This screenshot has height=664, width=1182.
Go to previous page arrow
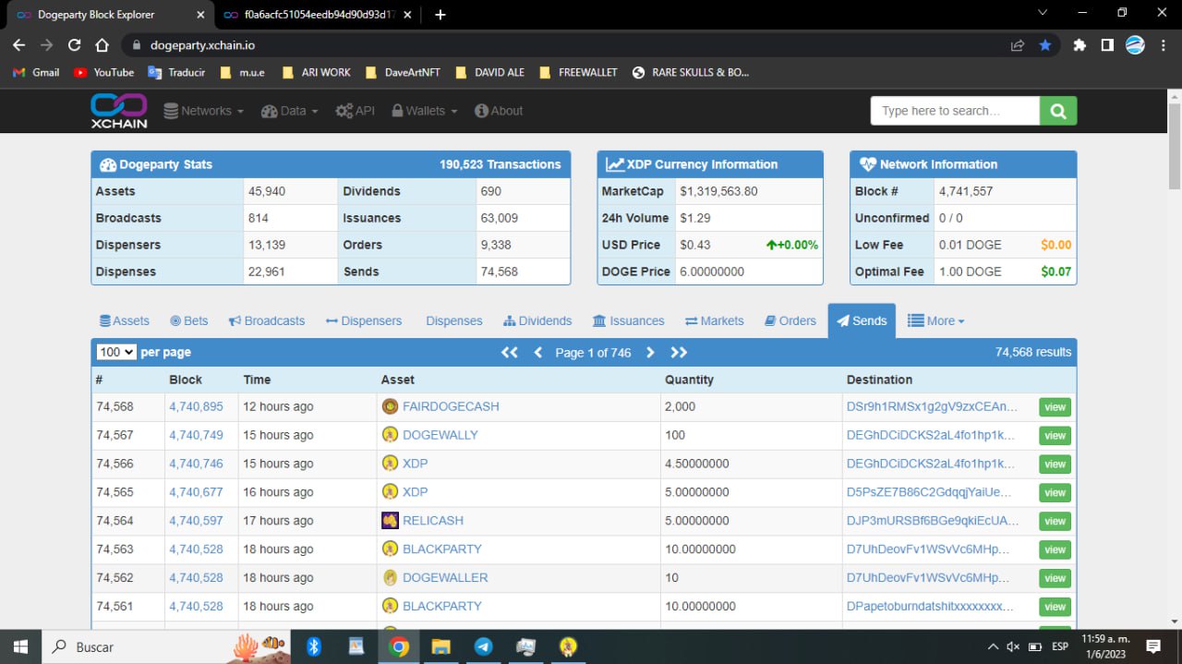pos(538,352)
